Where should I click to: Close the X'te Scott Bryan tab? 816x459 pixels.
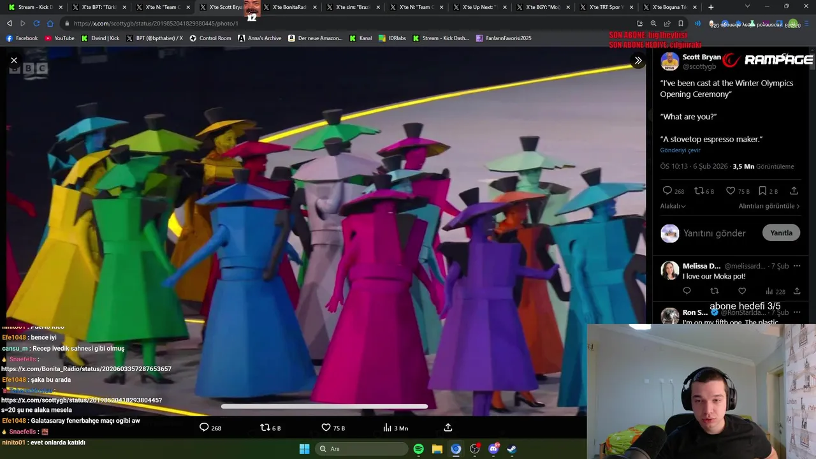tap(251, 8)
